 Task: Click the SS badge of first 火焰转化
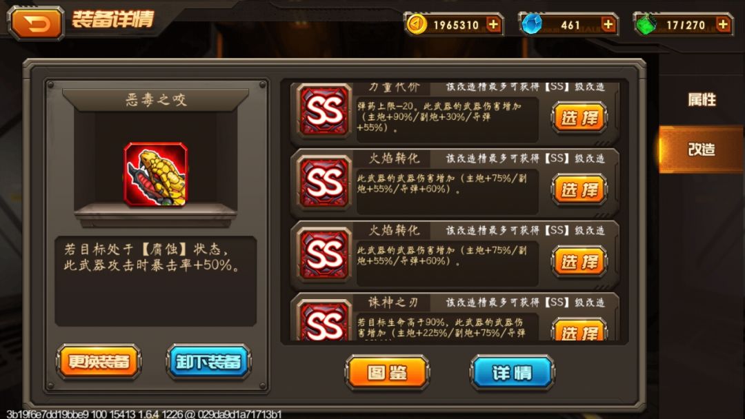click(324, 183)
